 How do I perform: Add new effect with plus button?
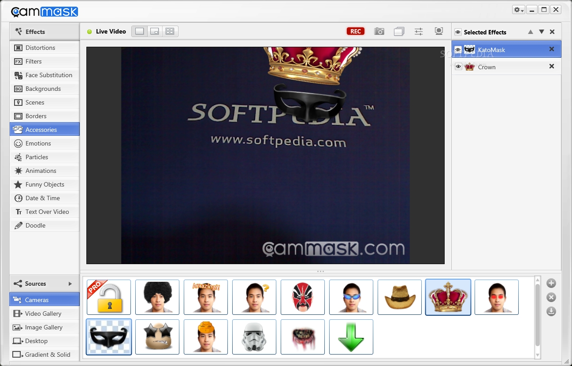(x=551, y=284)
